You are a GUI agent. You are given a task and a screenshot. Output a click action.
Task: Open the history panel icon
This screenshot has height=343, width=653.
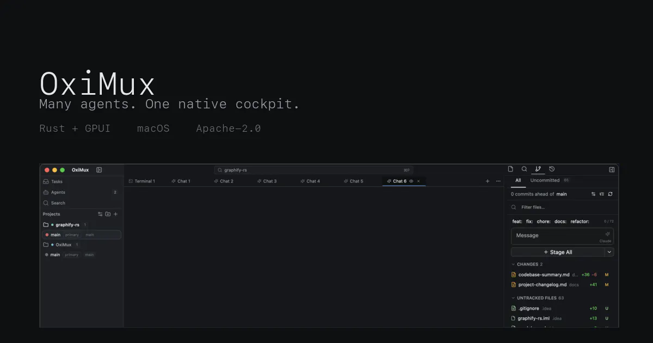pos(552,169)
